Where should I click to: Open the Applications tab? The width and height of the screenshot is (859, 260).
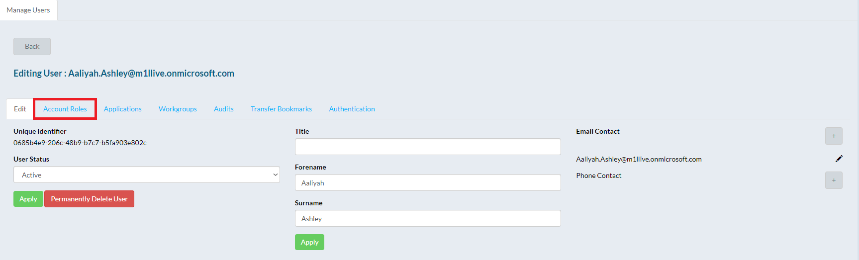click(123, 109)
